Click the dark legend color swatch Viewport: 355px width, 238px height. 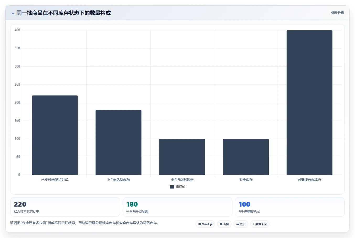(x=172, y=187)
